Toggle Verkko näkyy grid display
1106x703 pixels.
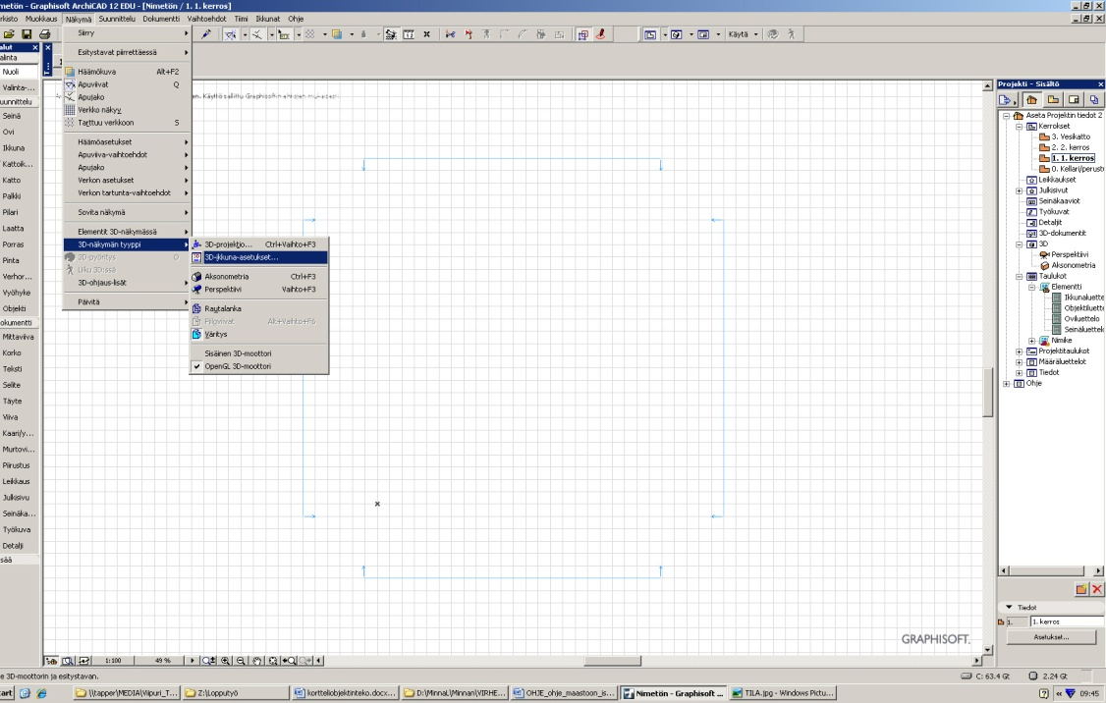[x=127, y=109]
